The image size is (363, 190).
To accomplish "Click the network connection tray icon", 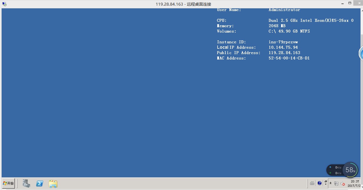I will (336, 184).
